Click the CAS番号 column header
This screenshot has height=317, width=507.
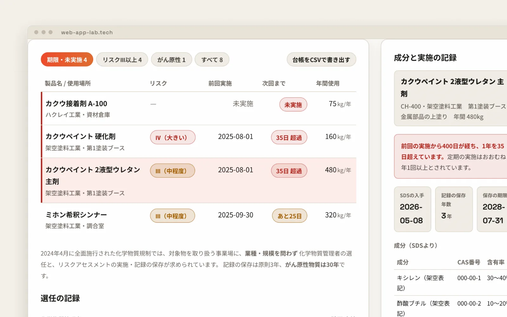pos(469,262)
